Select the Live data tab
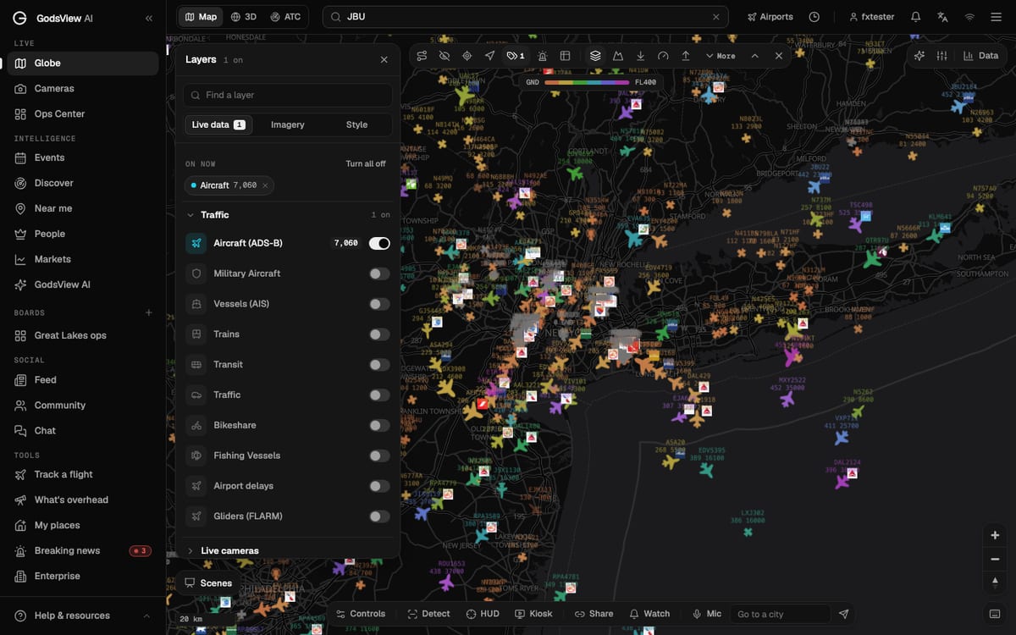Screen dimensions: 1016x635 click(218, 124)
